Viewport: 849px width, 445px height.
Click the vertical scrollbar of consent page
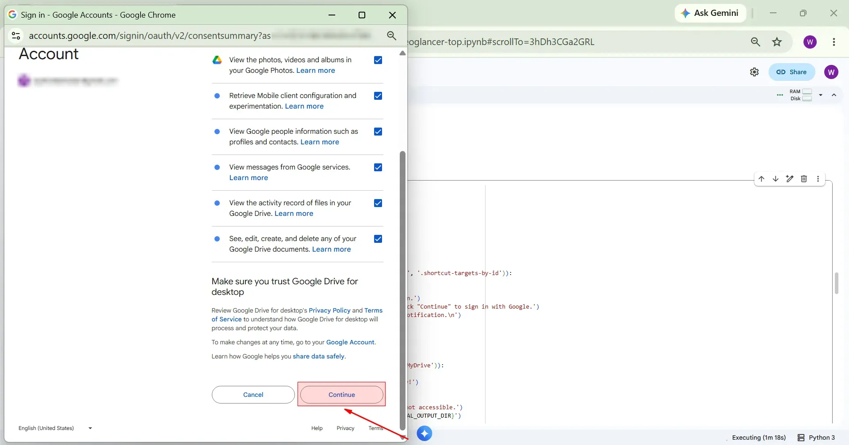click(402, 290)
